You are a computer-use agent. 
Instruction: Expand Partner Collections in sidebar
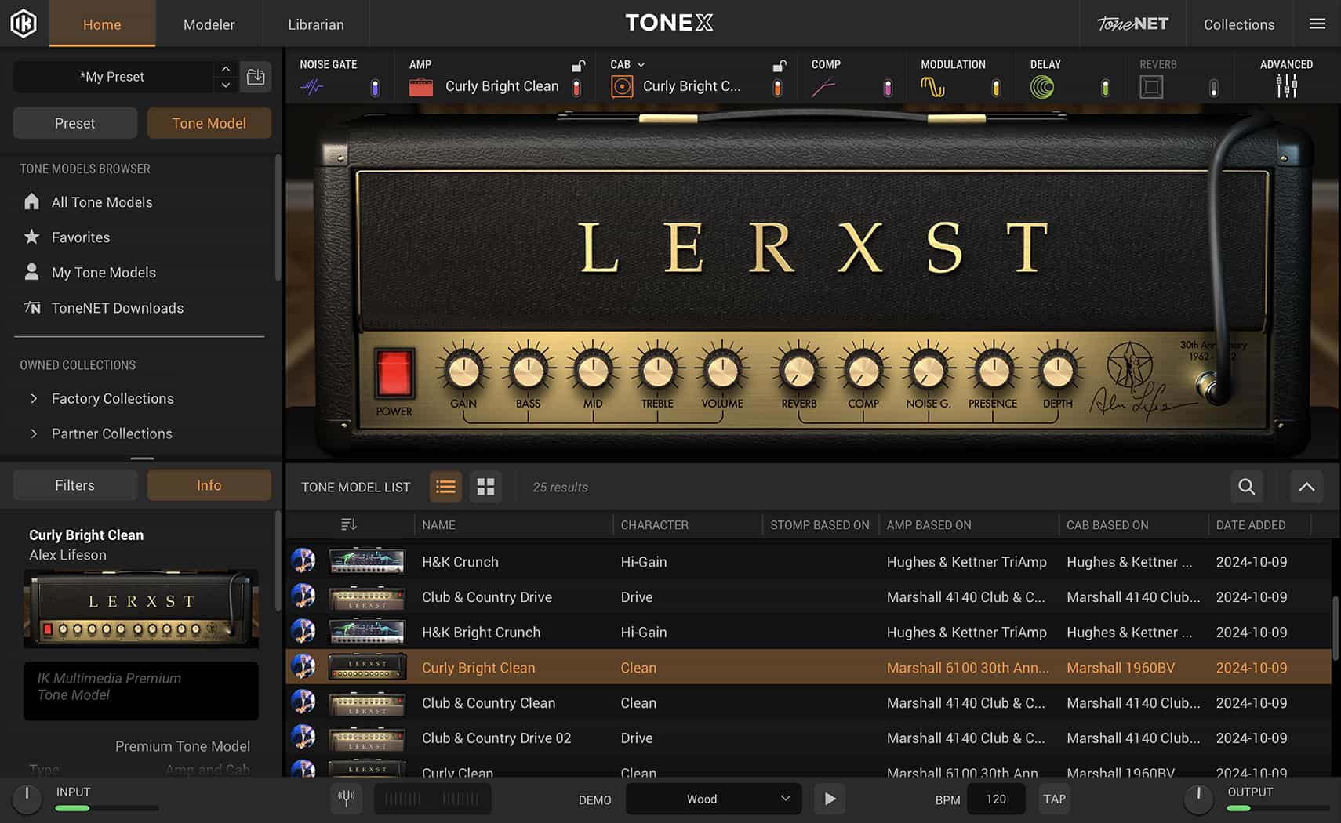click(34, 433)
